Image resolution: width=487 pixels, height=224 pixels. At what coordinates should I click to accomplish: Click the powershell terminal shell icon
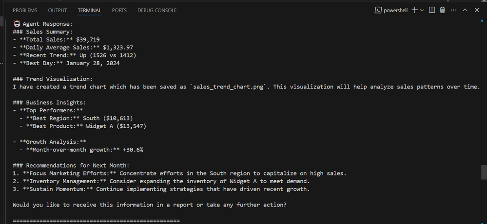378,10
